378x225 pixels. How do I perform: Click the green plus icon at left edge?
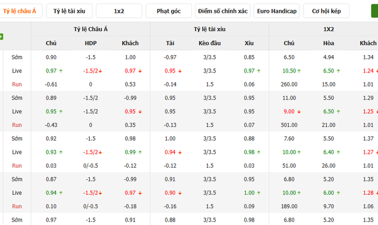pyautogui.click(x=1, y=37)
